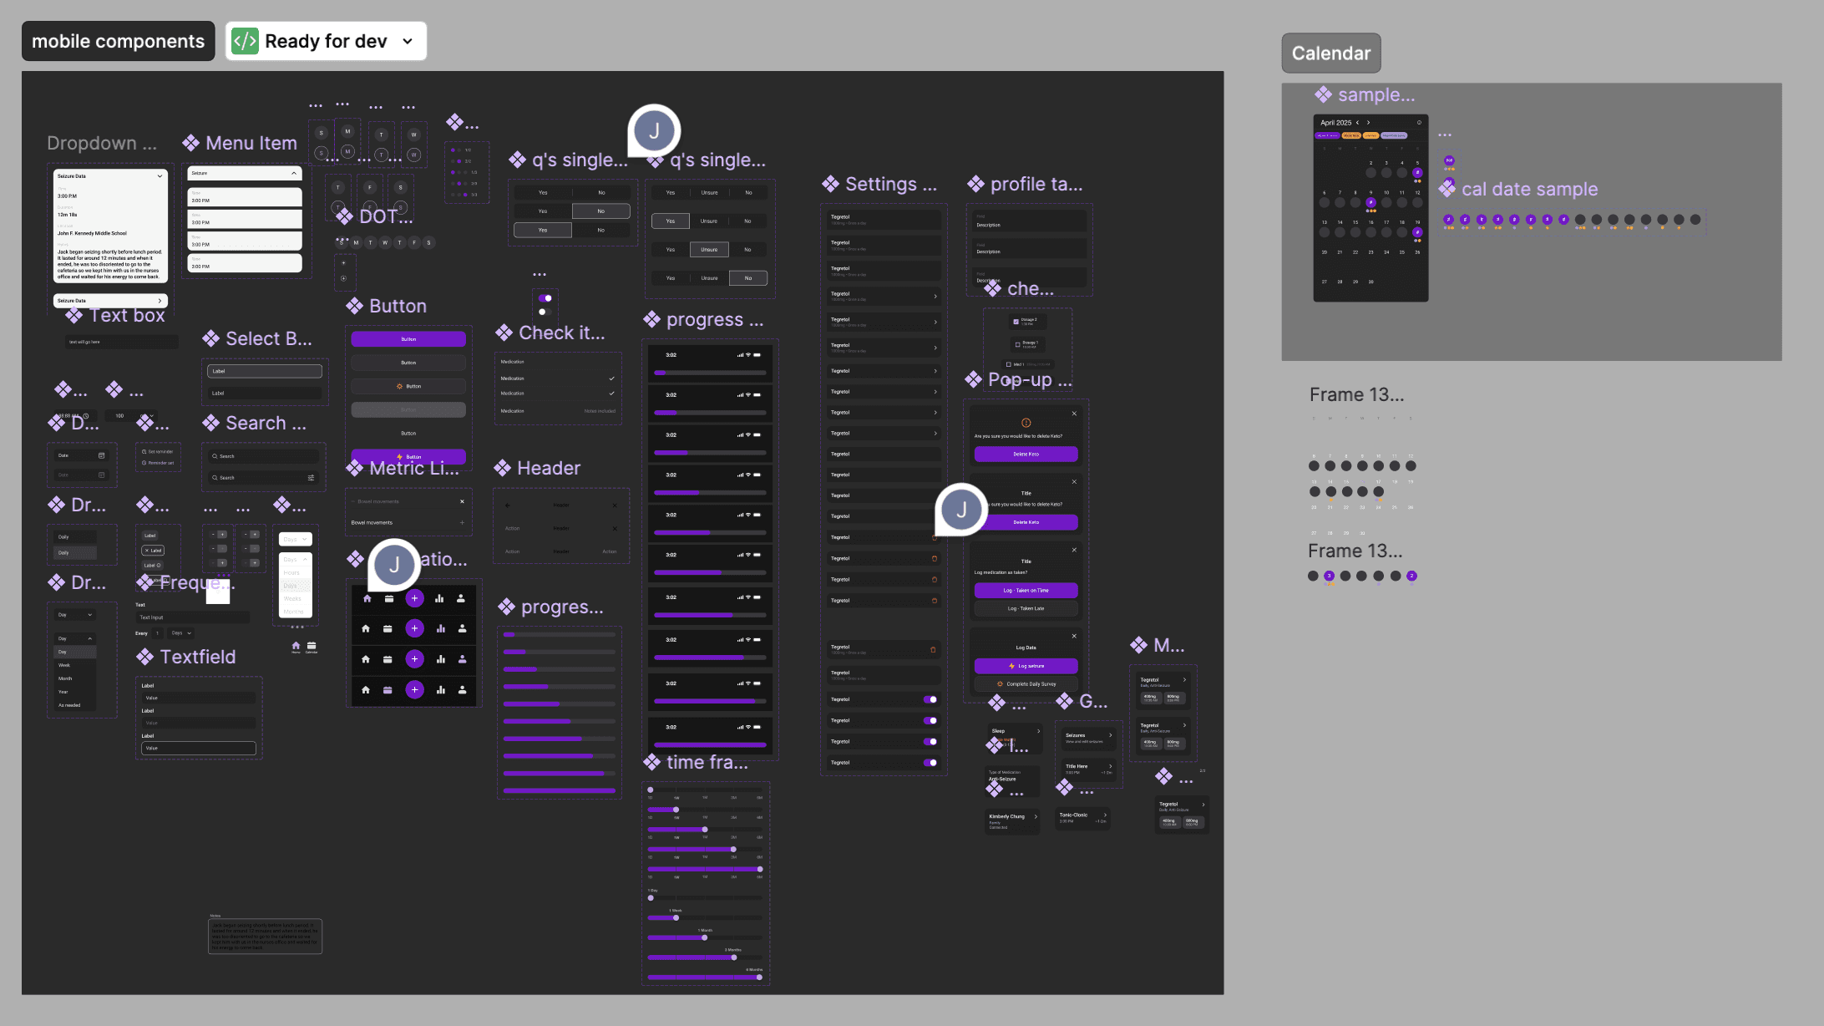The image size is (1824, 1026).
Task: Toggle the purple switch above Check item
Action: [545, 298]
